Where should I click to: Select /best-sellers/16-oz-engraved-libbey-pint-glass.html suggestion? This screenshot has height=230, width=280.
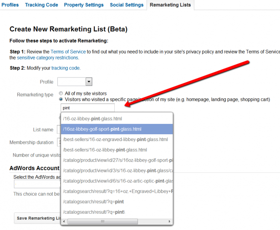117,139
